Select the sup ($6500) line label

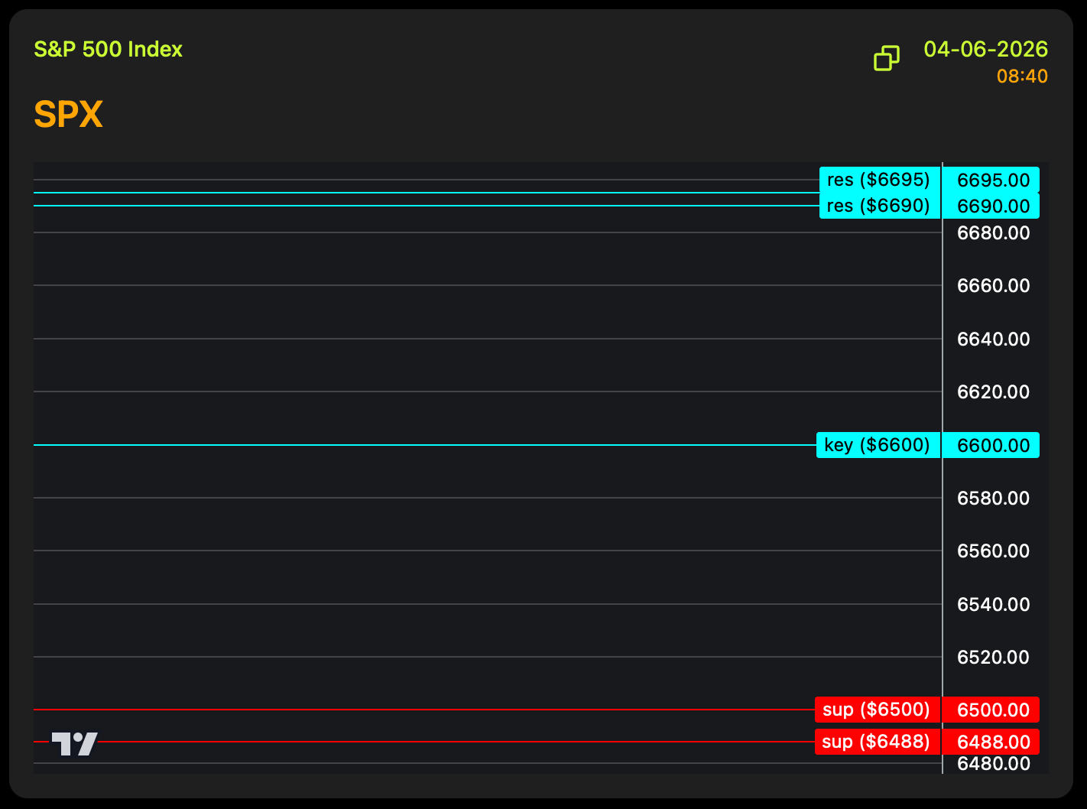tap(876, 710)
